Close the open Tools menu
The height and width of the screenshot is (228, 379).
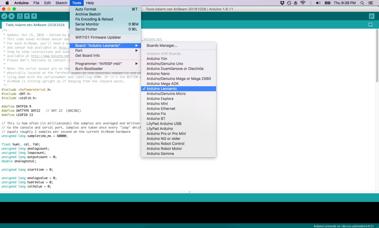[x=77, y=3]
